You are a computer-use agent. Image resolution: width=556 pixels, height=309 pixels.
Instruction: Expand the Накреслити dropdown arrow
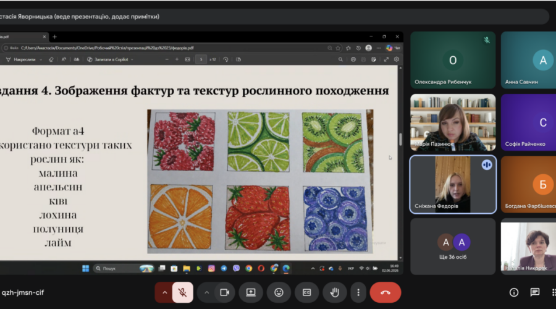click(41, 59)
